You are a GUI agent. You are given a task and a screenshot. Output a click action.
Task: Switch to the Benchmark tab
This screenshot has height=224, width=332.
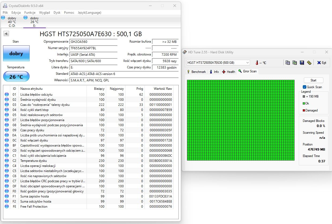coord(196,72)
